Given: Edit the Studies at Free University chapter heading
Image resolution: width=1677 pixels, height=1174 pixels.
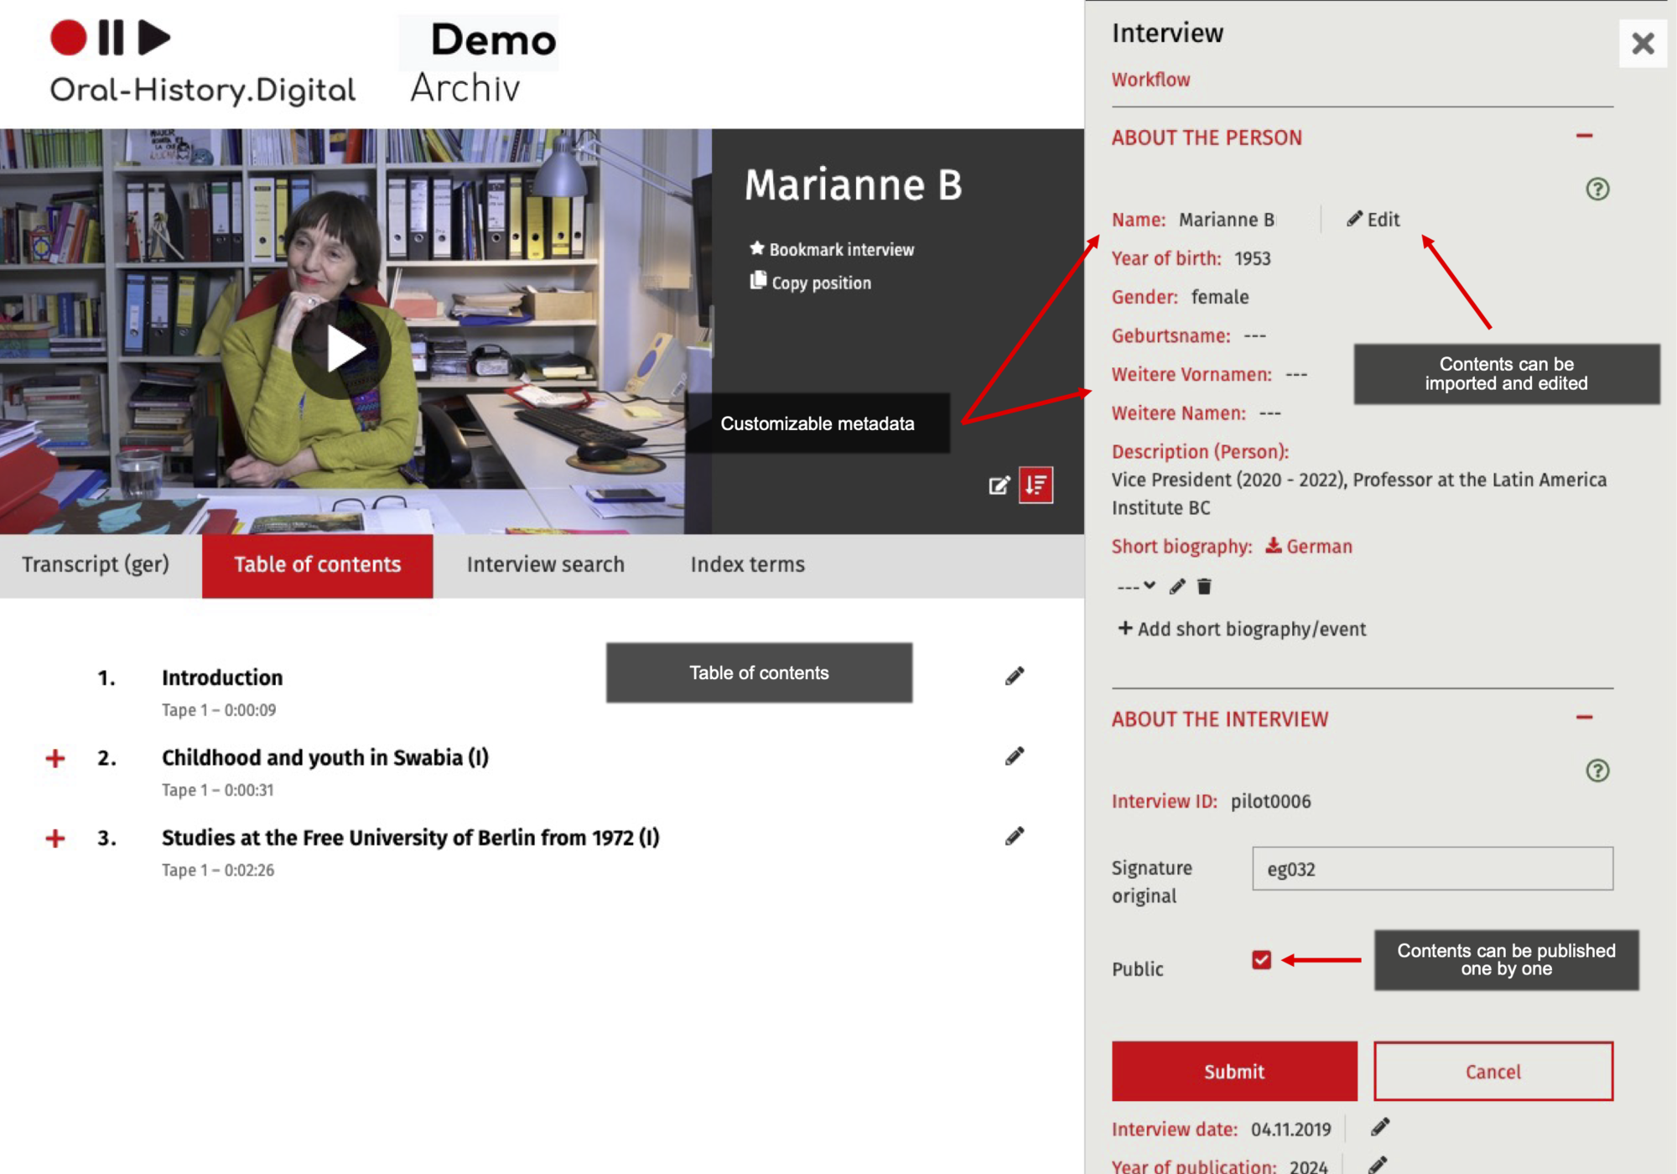Looking at the screenshot, I should [x=1014, y=836].
